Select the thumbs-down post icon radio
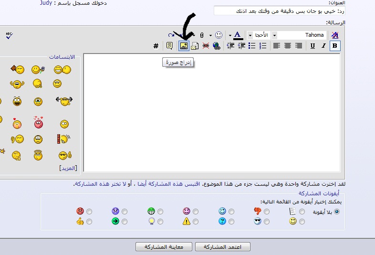375x255 pixels. (x=267, y=211)
